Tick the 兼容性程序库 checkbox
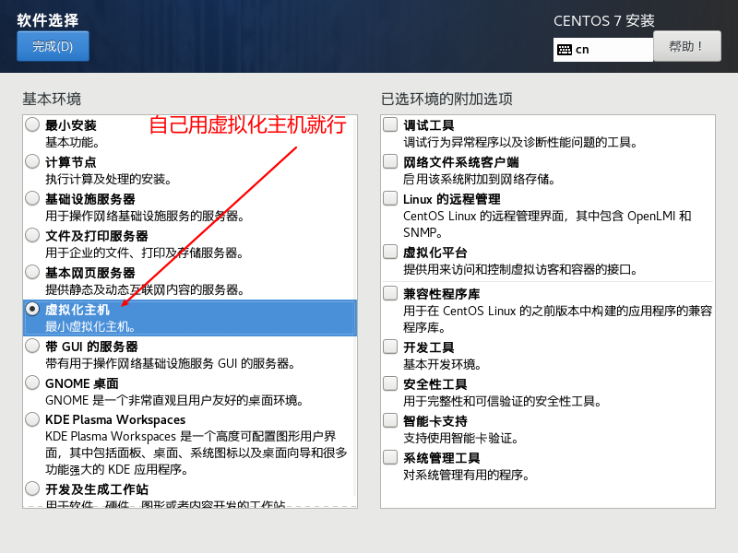Viewport: 738px width, 553px height. (390, 293)
